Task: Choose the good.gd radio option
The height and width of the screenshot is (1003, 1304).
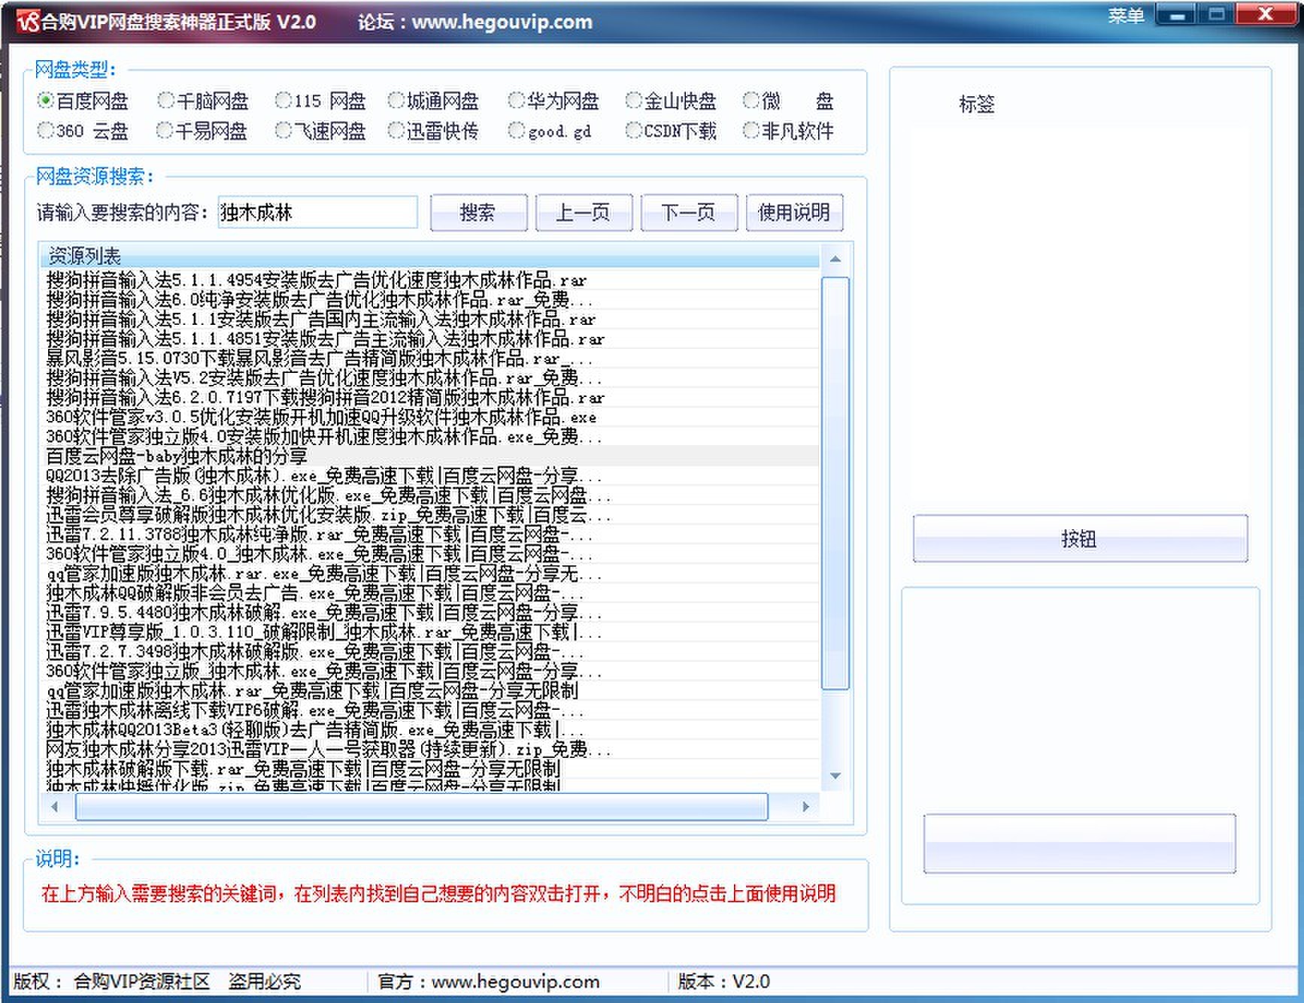Action: pyautogui.click(x=550, y=131)
